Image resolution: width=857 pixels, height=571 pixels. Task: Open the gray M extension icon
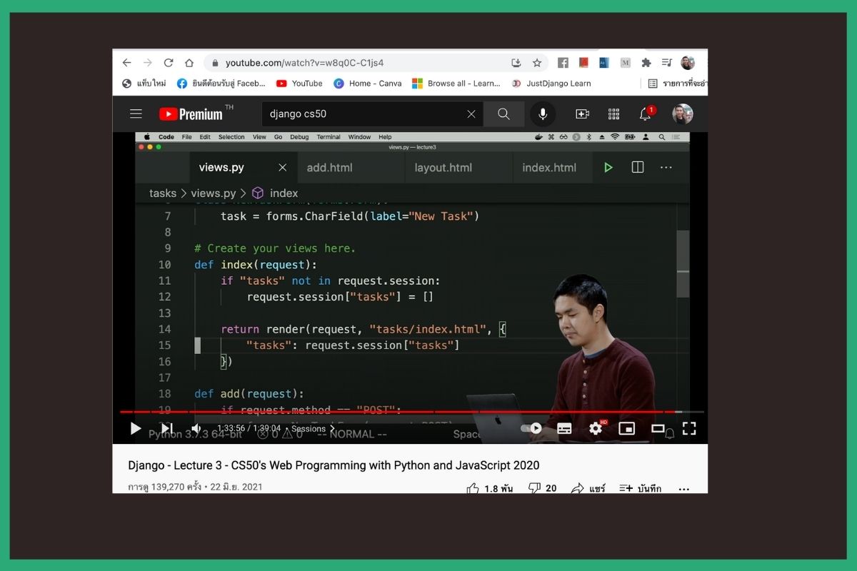coord(625,63)
